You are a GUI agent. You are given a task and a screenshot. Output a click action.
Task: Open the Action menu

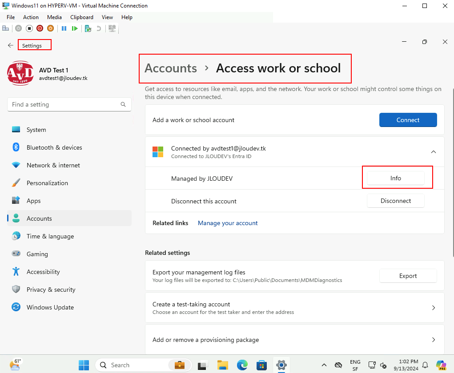[31, 17]
